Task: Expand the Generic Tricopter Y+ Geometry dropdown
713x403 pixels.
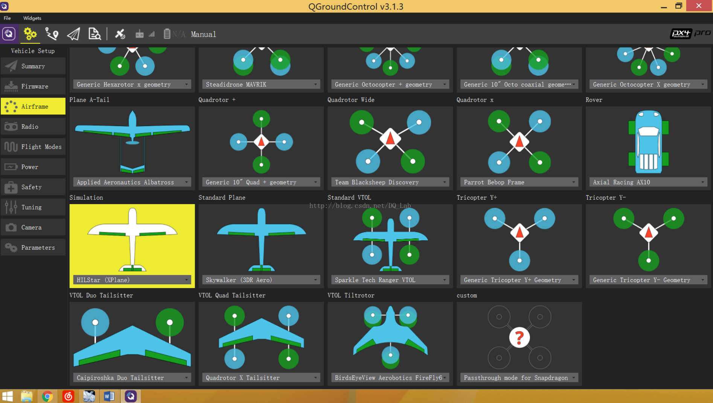Action: coord(520,280)
